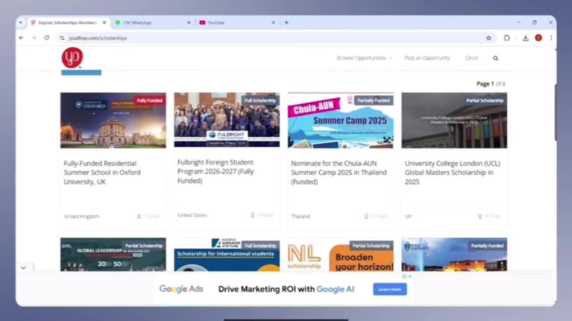
Task: Click the UK country label on UCL card
Action: click(408, 216)
